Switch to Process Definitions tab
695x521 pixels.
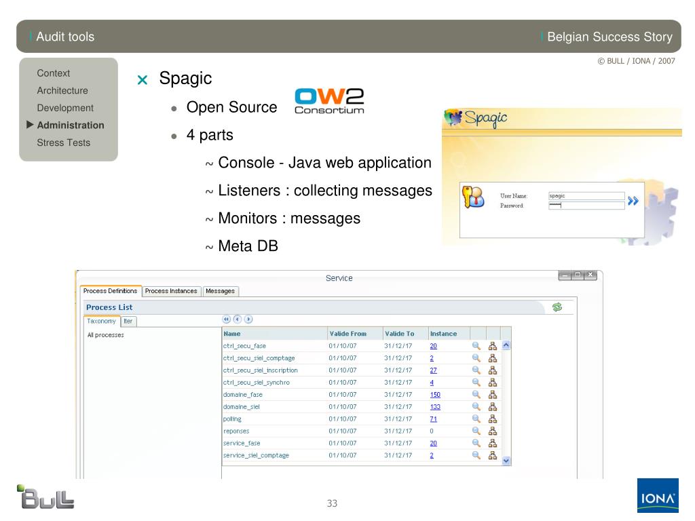(111, 291)
